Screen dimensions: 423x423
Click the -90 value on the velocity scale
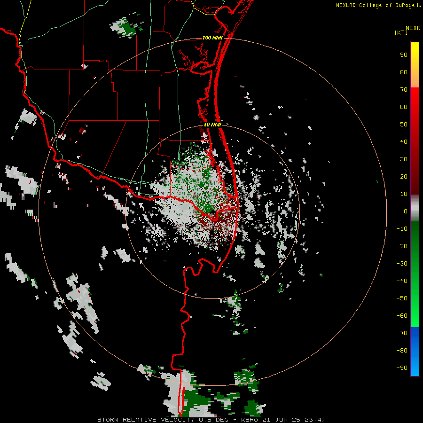pos(402,368)
